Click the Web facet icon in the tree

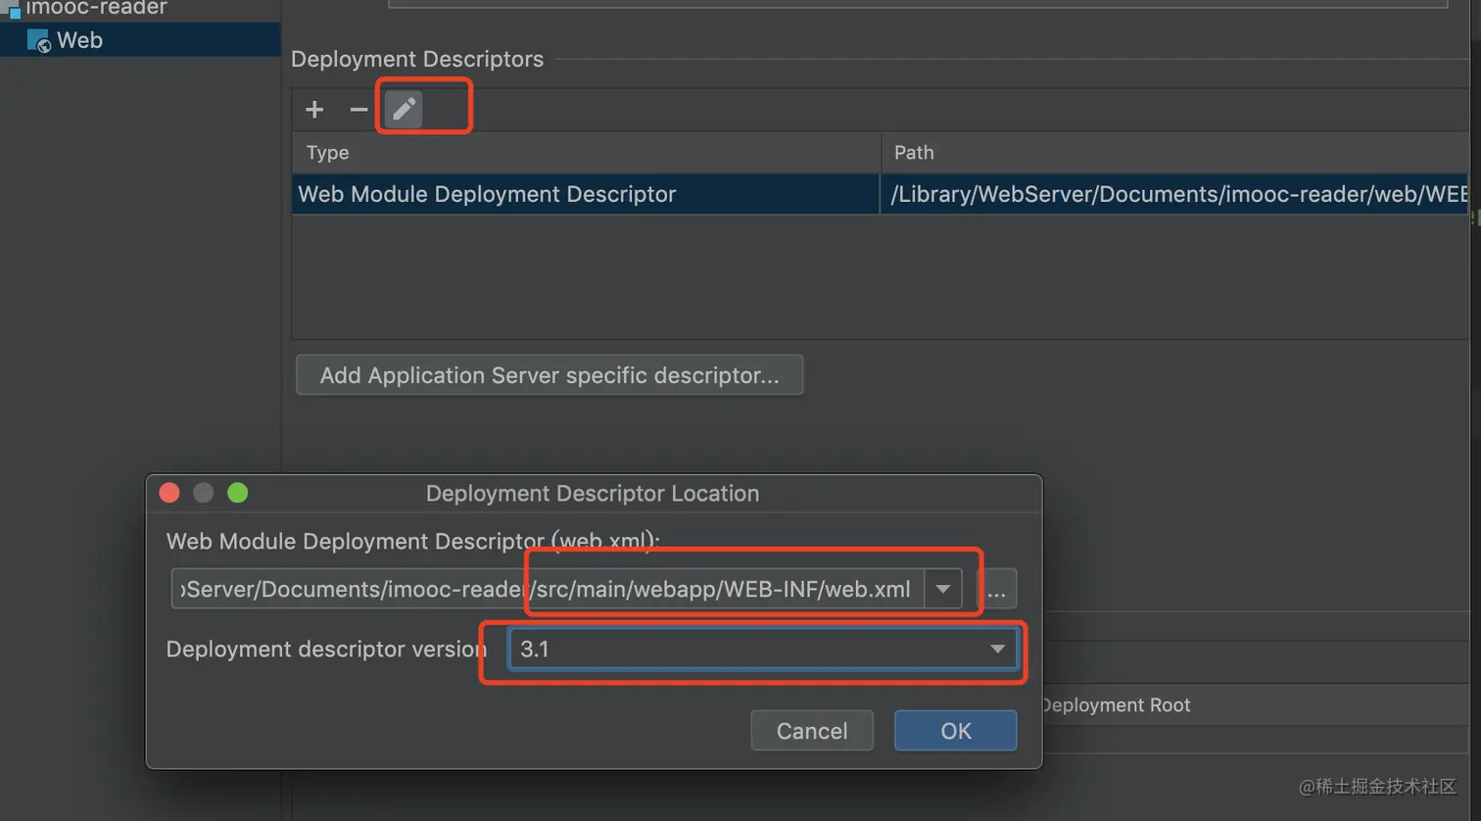tap(38, 41)
